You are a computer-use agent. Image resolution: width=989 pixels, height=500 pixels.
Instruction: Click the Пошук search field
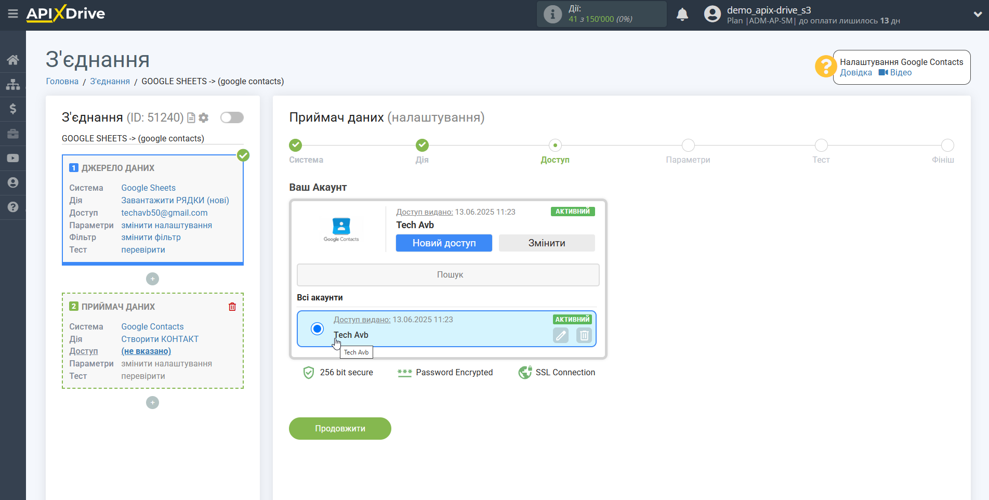pos(448,275)
